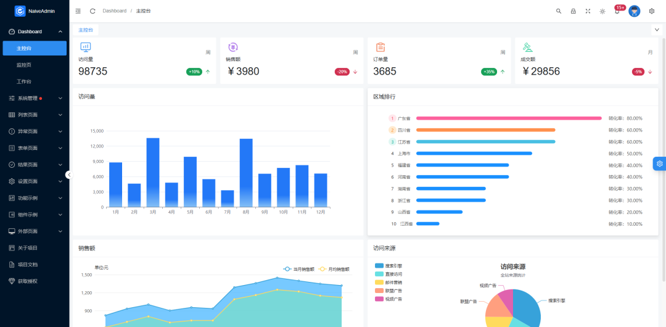Open notifications bell with 15+ badge
666x327 pixels.
click(617, 10)
